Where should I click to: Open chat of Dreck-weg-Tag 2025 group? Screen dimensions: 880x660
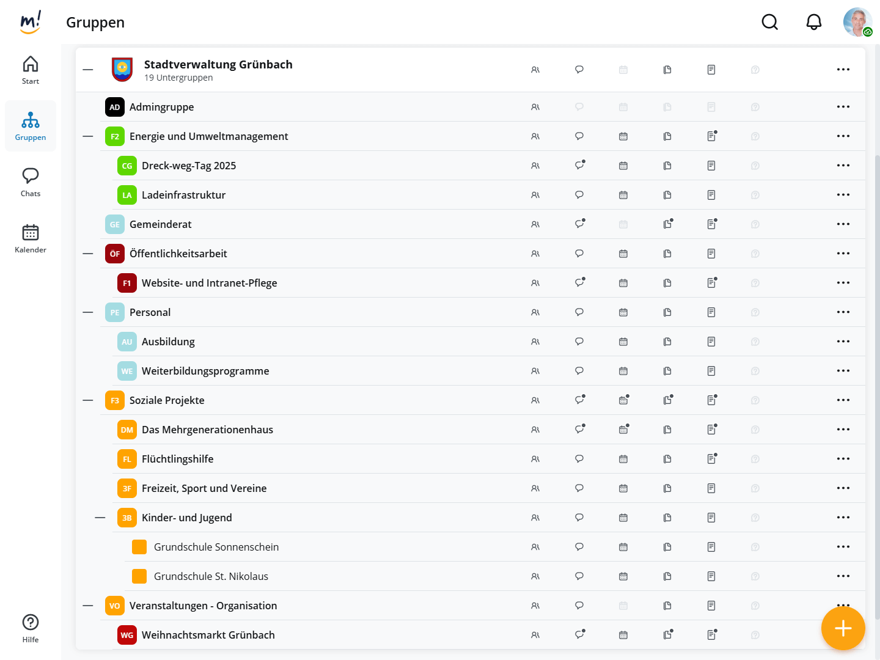tap(579, 166)
